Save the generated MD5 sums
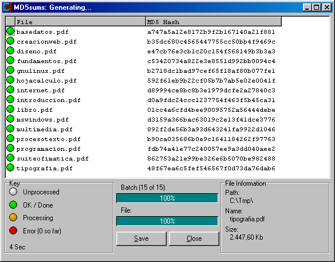The height and width of the screenshot is (262, 335). click(141, 238)
